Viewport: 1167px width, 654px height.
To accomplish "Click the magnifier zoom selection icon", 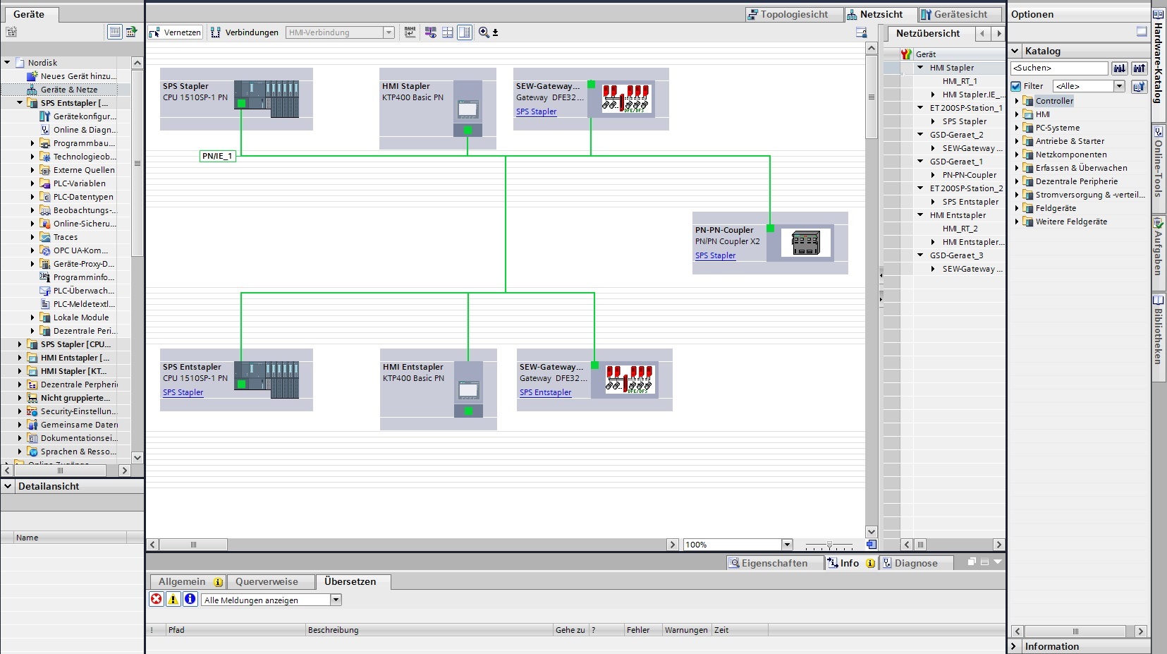I will pos(484,32).
